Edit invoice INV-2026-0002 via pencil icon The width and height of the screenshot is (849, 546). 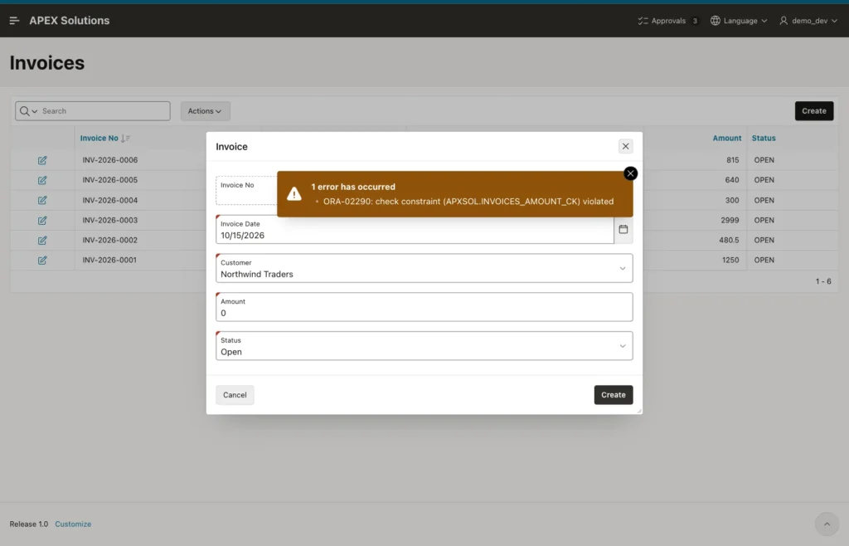point(42,241)
